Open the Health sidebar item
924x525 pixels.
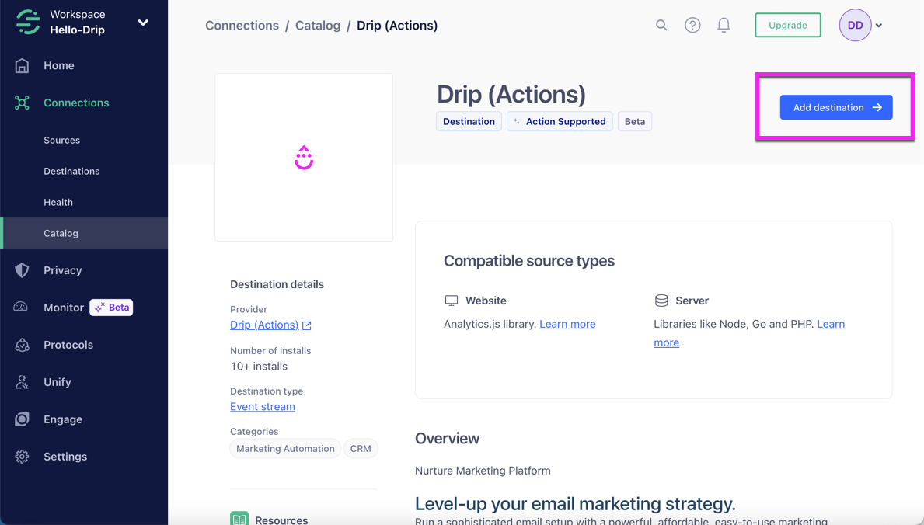point(58,202)
